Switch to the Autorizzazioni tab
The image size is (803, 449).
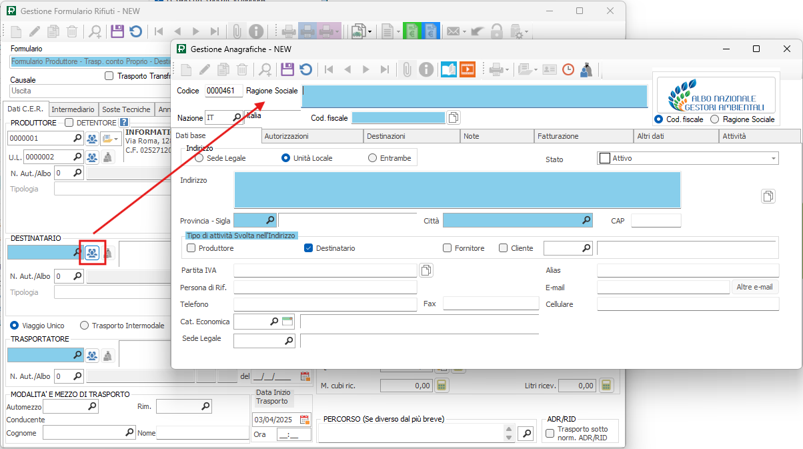(x=286, y=136)
